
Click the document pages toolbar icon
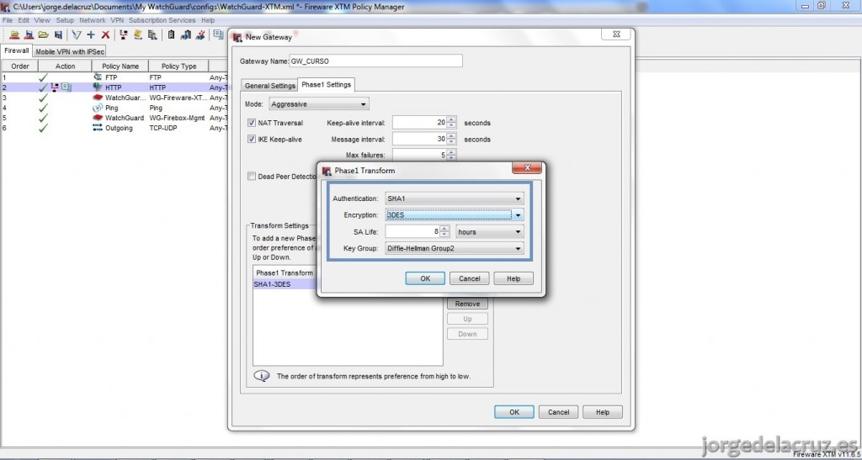(218, 34)
